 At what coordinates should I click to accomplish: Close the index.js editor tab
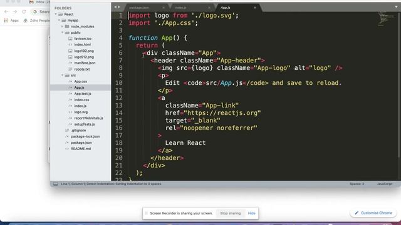click(x=209, y=7)
